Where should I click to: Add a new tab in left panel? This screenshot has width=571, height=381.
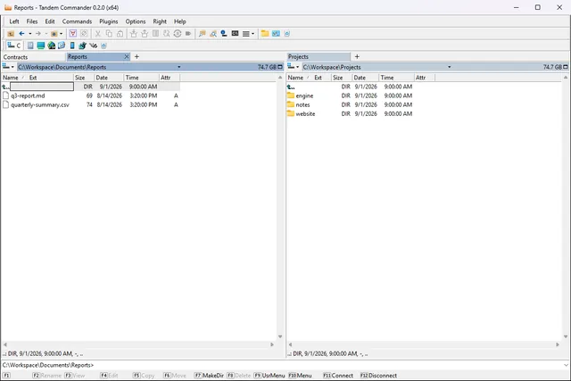(x=137, y=57)
